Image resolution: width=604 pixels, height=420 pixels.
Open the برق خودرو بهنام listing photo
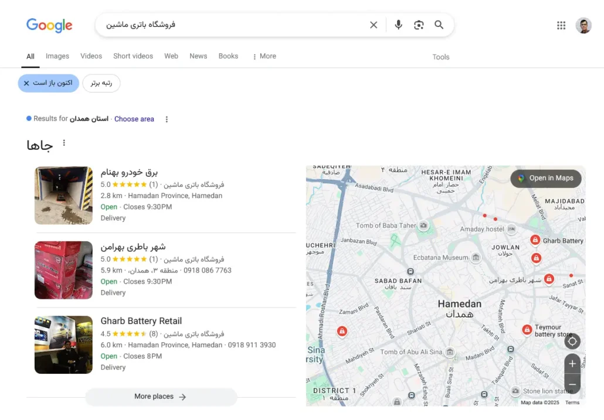coord(63,196)
